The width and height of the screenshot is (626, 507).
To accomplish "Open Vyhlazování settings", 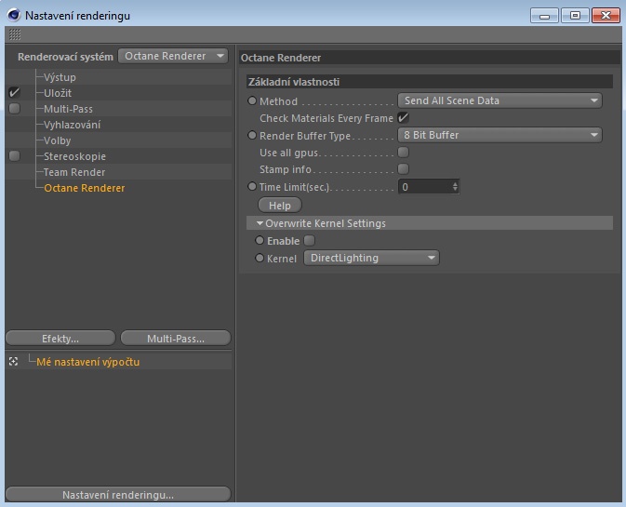I will 73,125.
